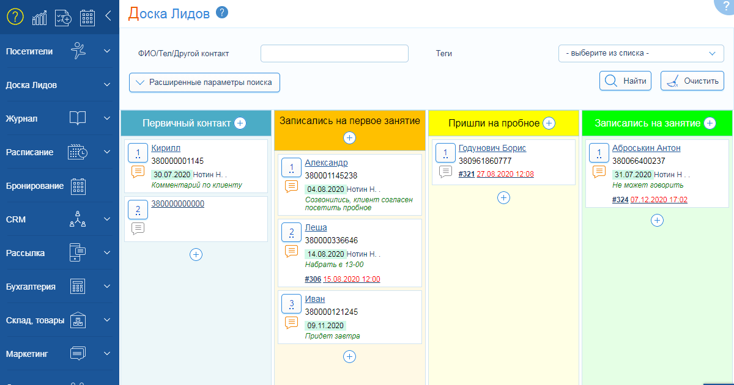
Task: Click the yellow question mark help icon
Action: pyautogui.click(x=15, y=16)
